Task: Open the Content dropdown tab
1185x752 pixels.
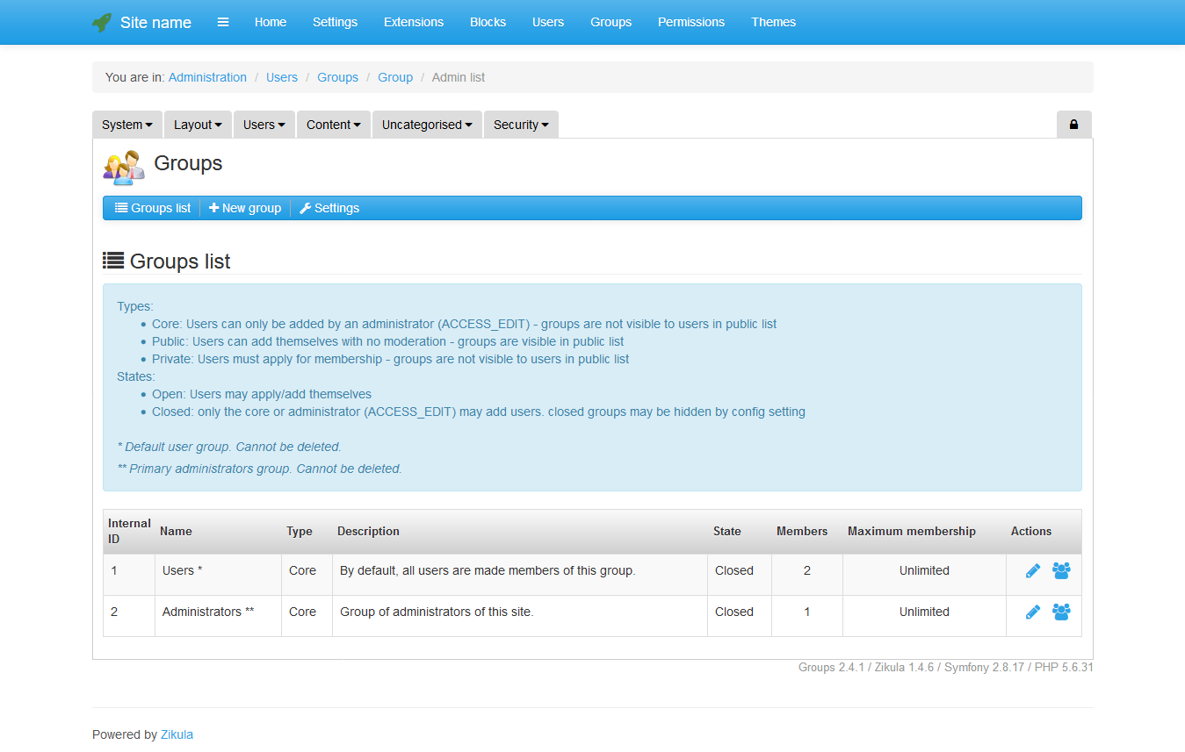Action: 334,125
